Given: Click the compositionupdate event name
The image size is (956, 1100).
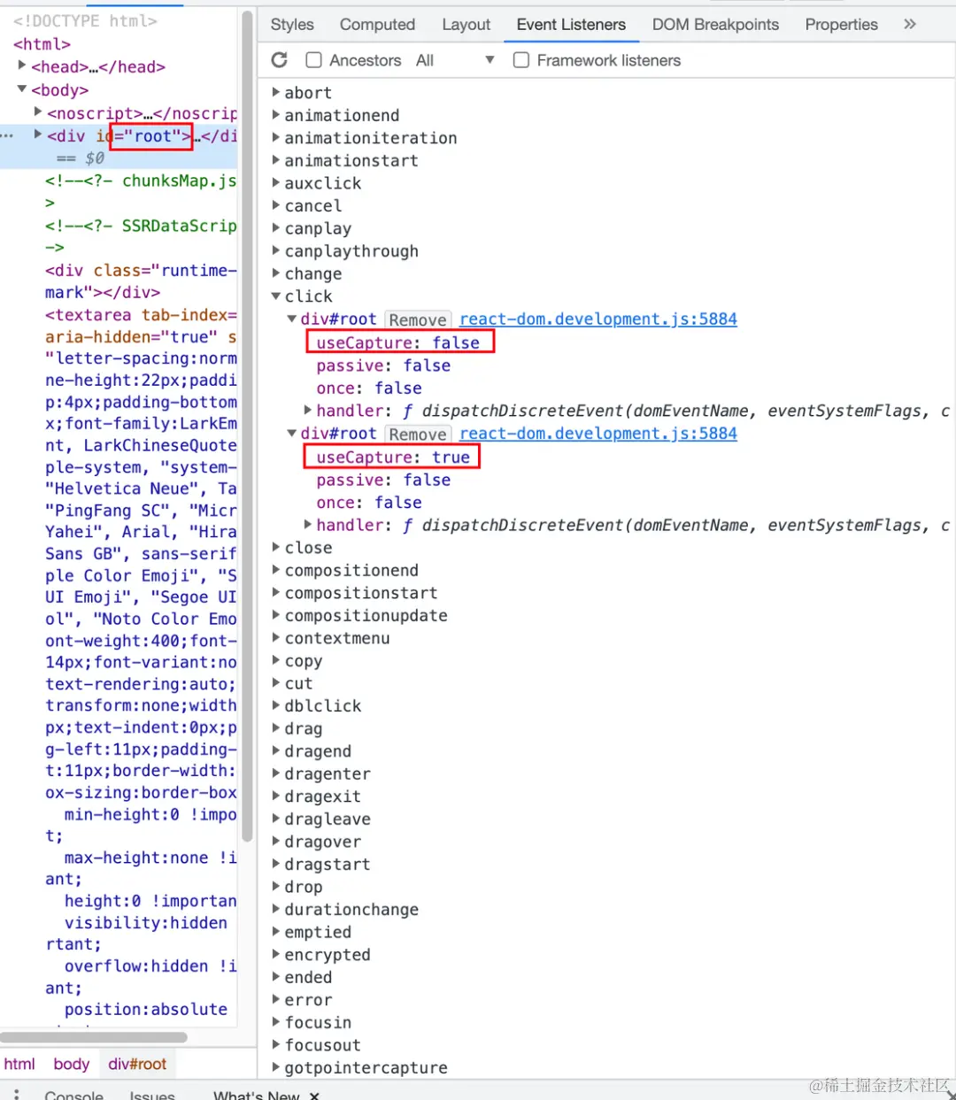Looking at the screenshot, I should pos(366,615).
